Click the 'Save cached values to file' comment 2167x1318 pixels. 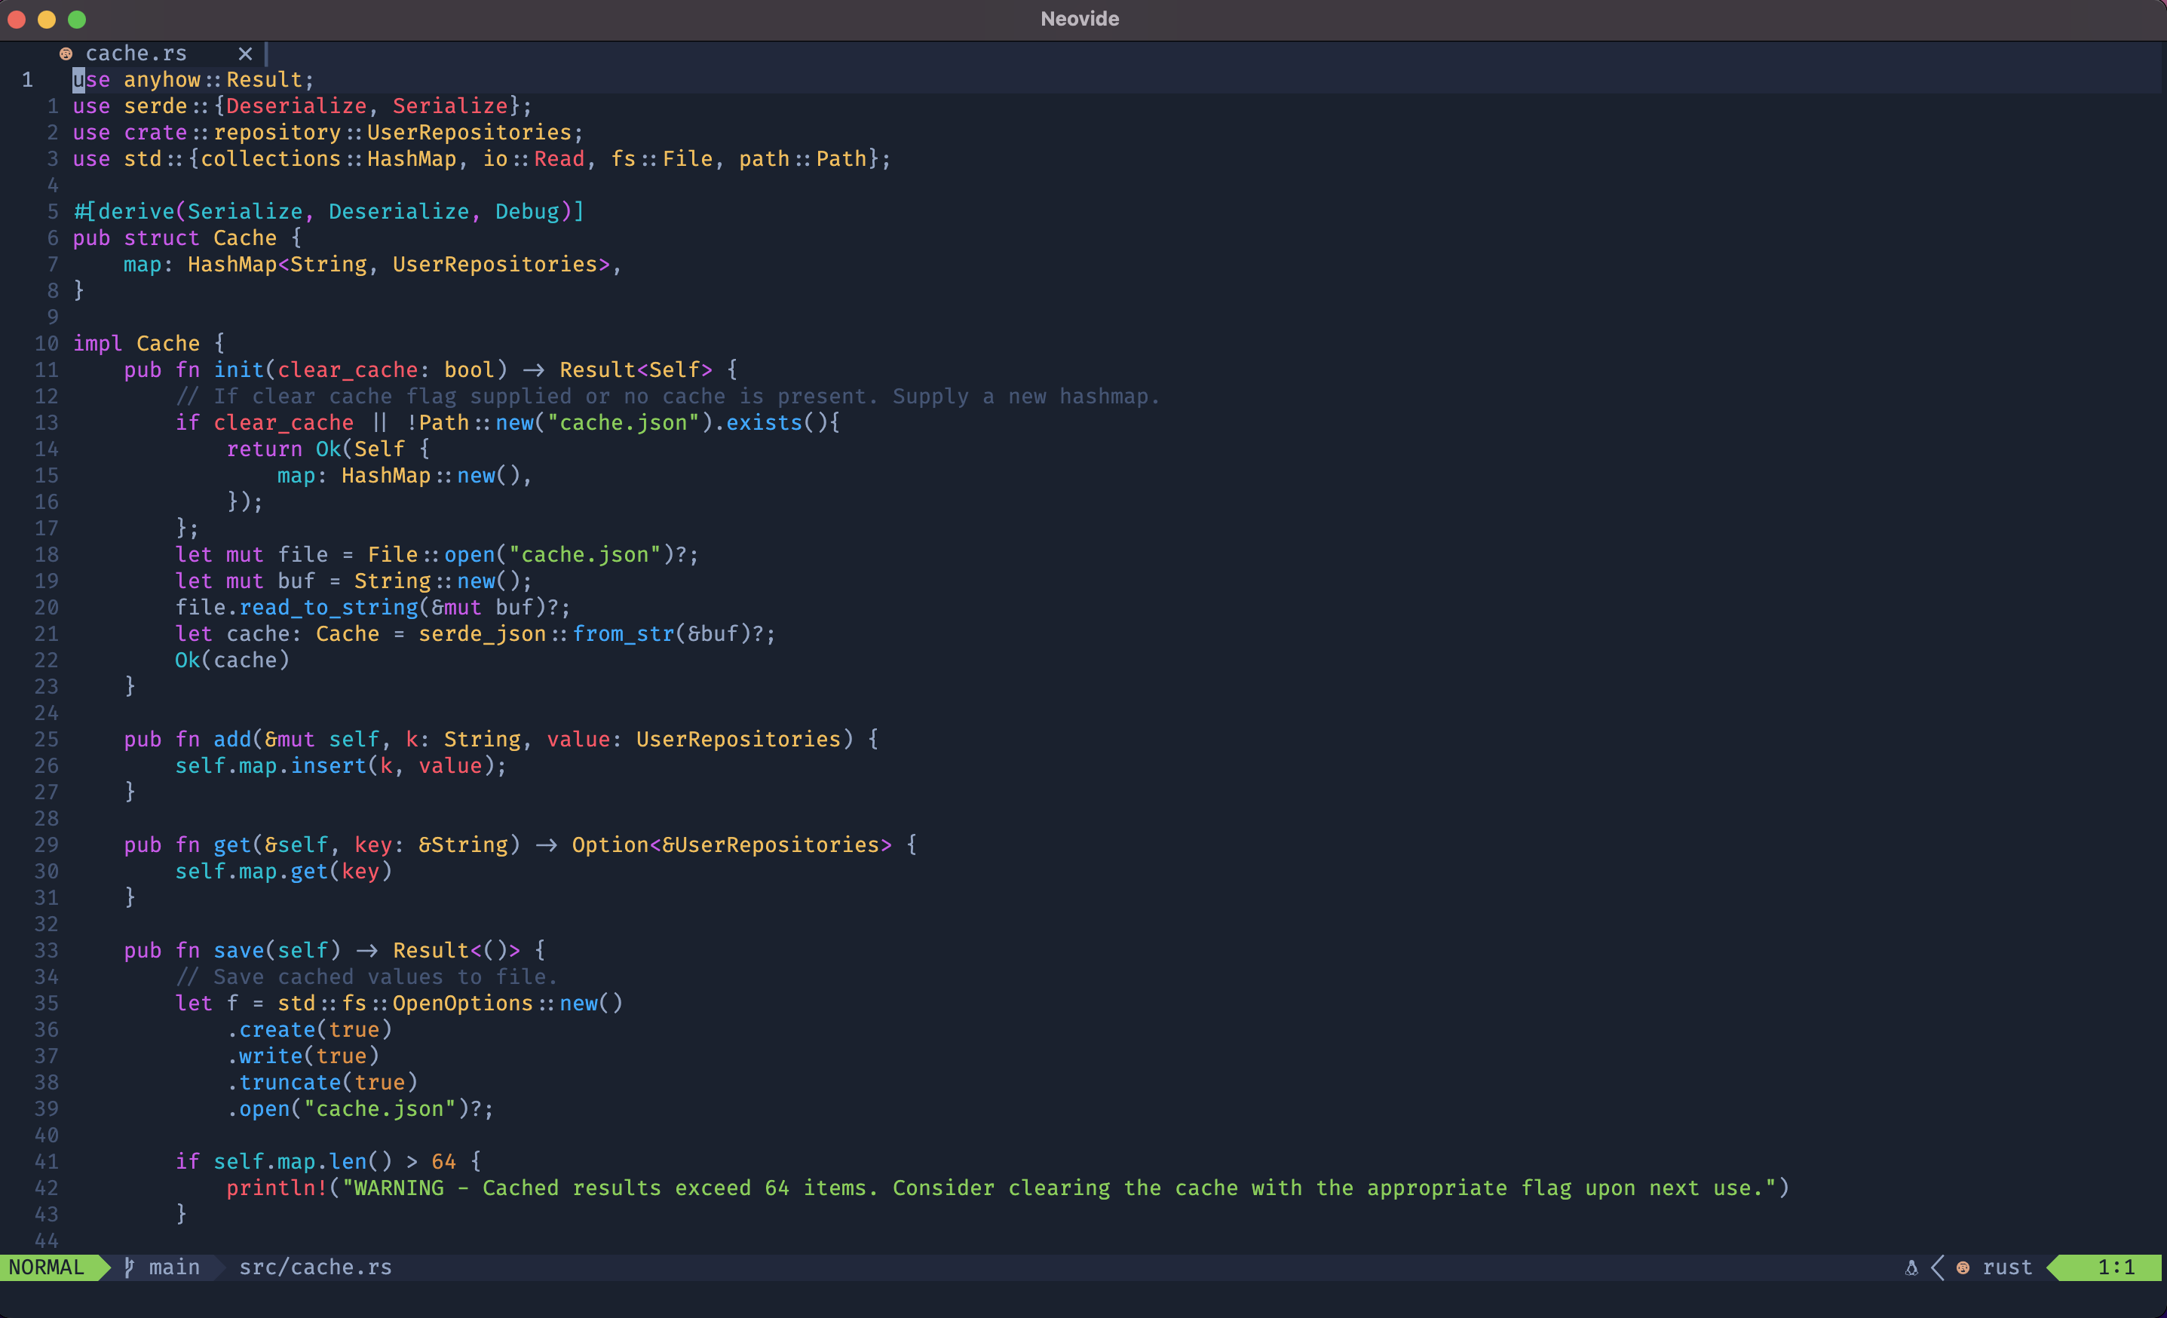point(366,977)
